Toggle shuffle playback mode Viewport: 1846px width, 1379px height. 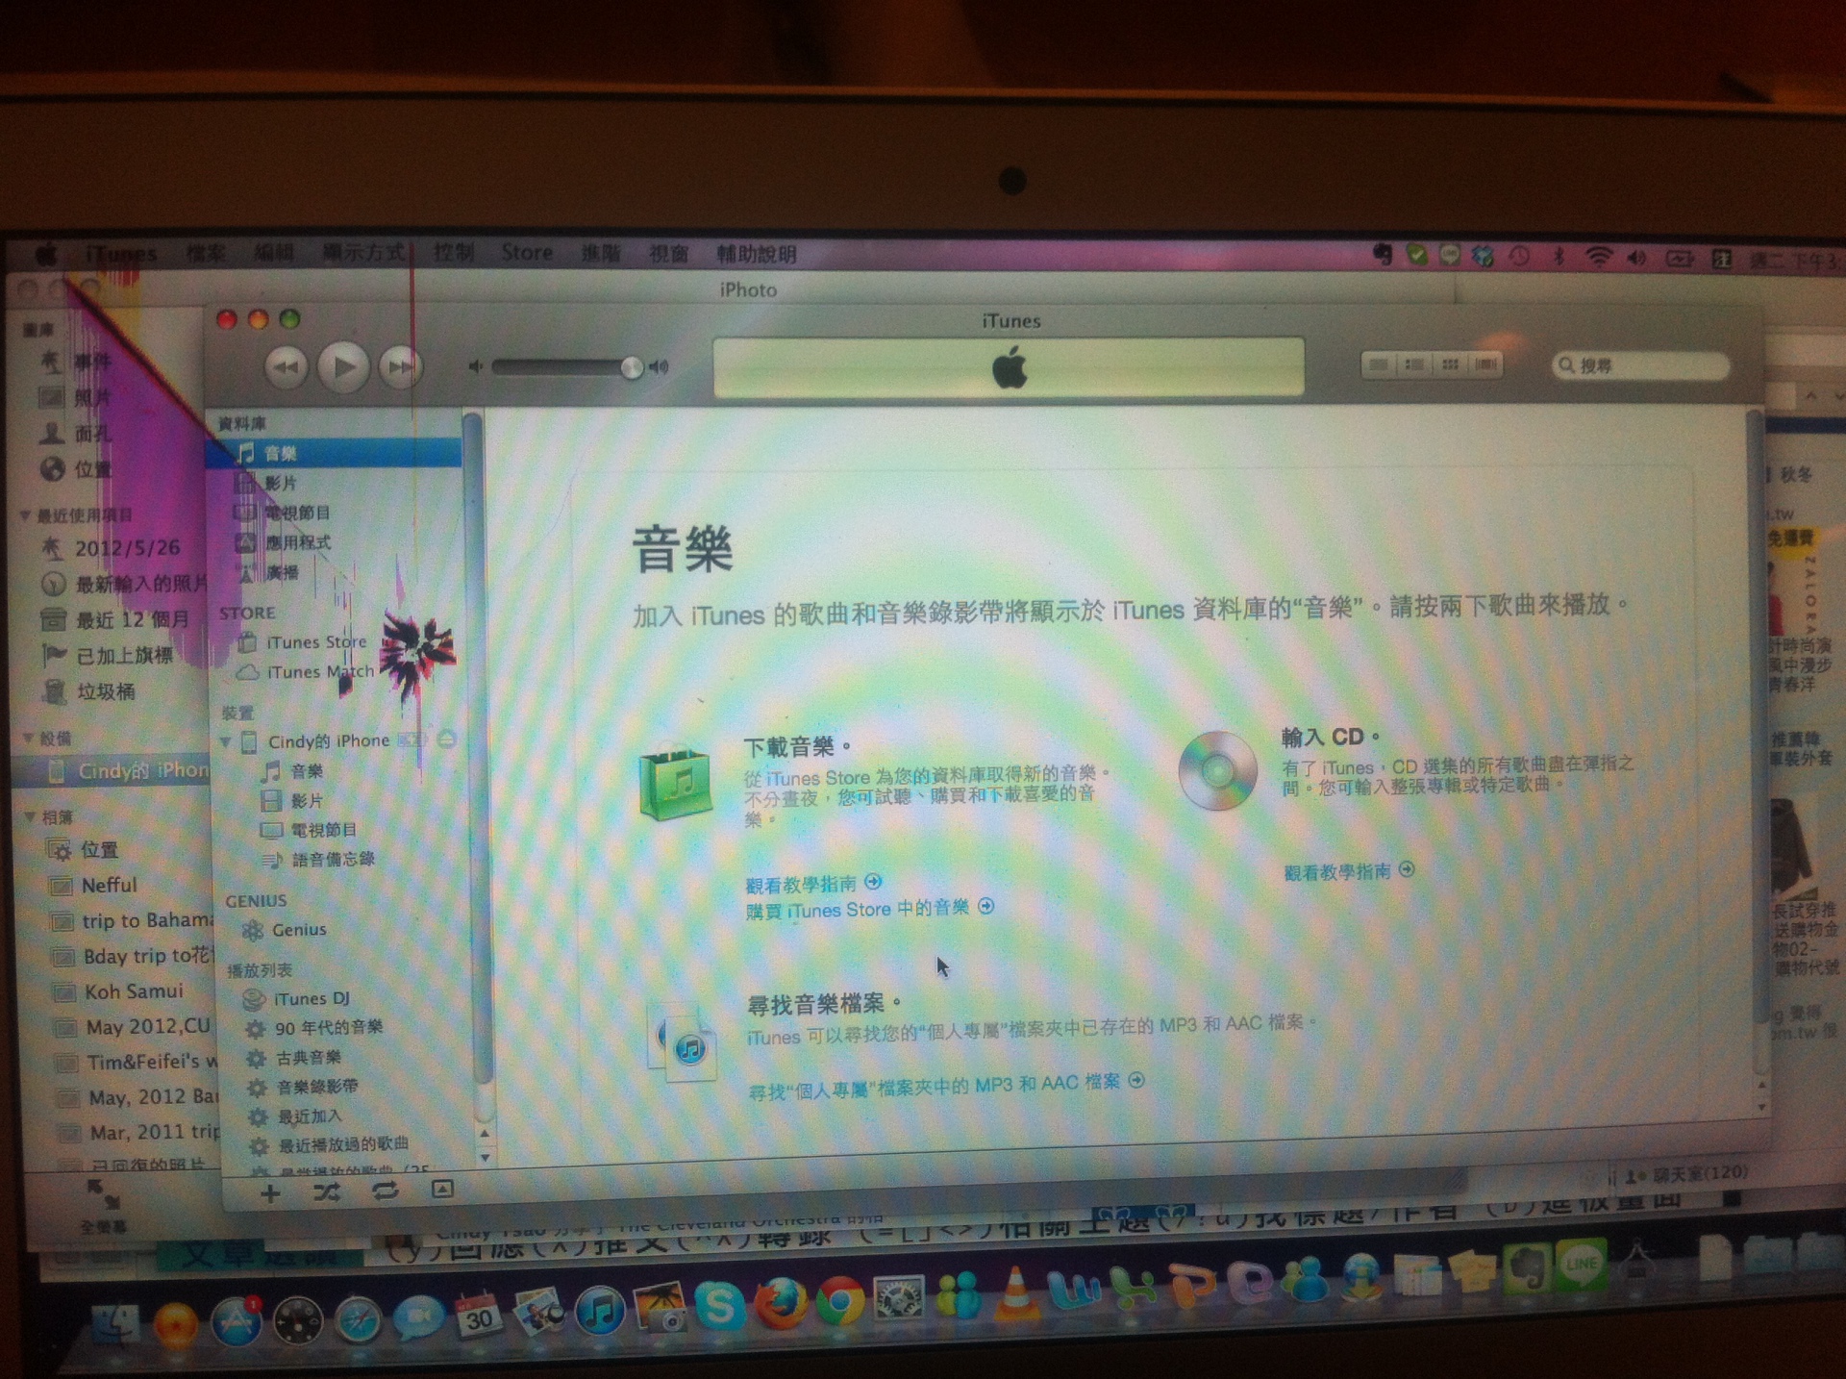(327, 1193)
